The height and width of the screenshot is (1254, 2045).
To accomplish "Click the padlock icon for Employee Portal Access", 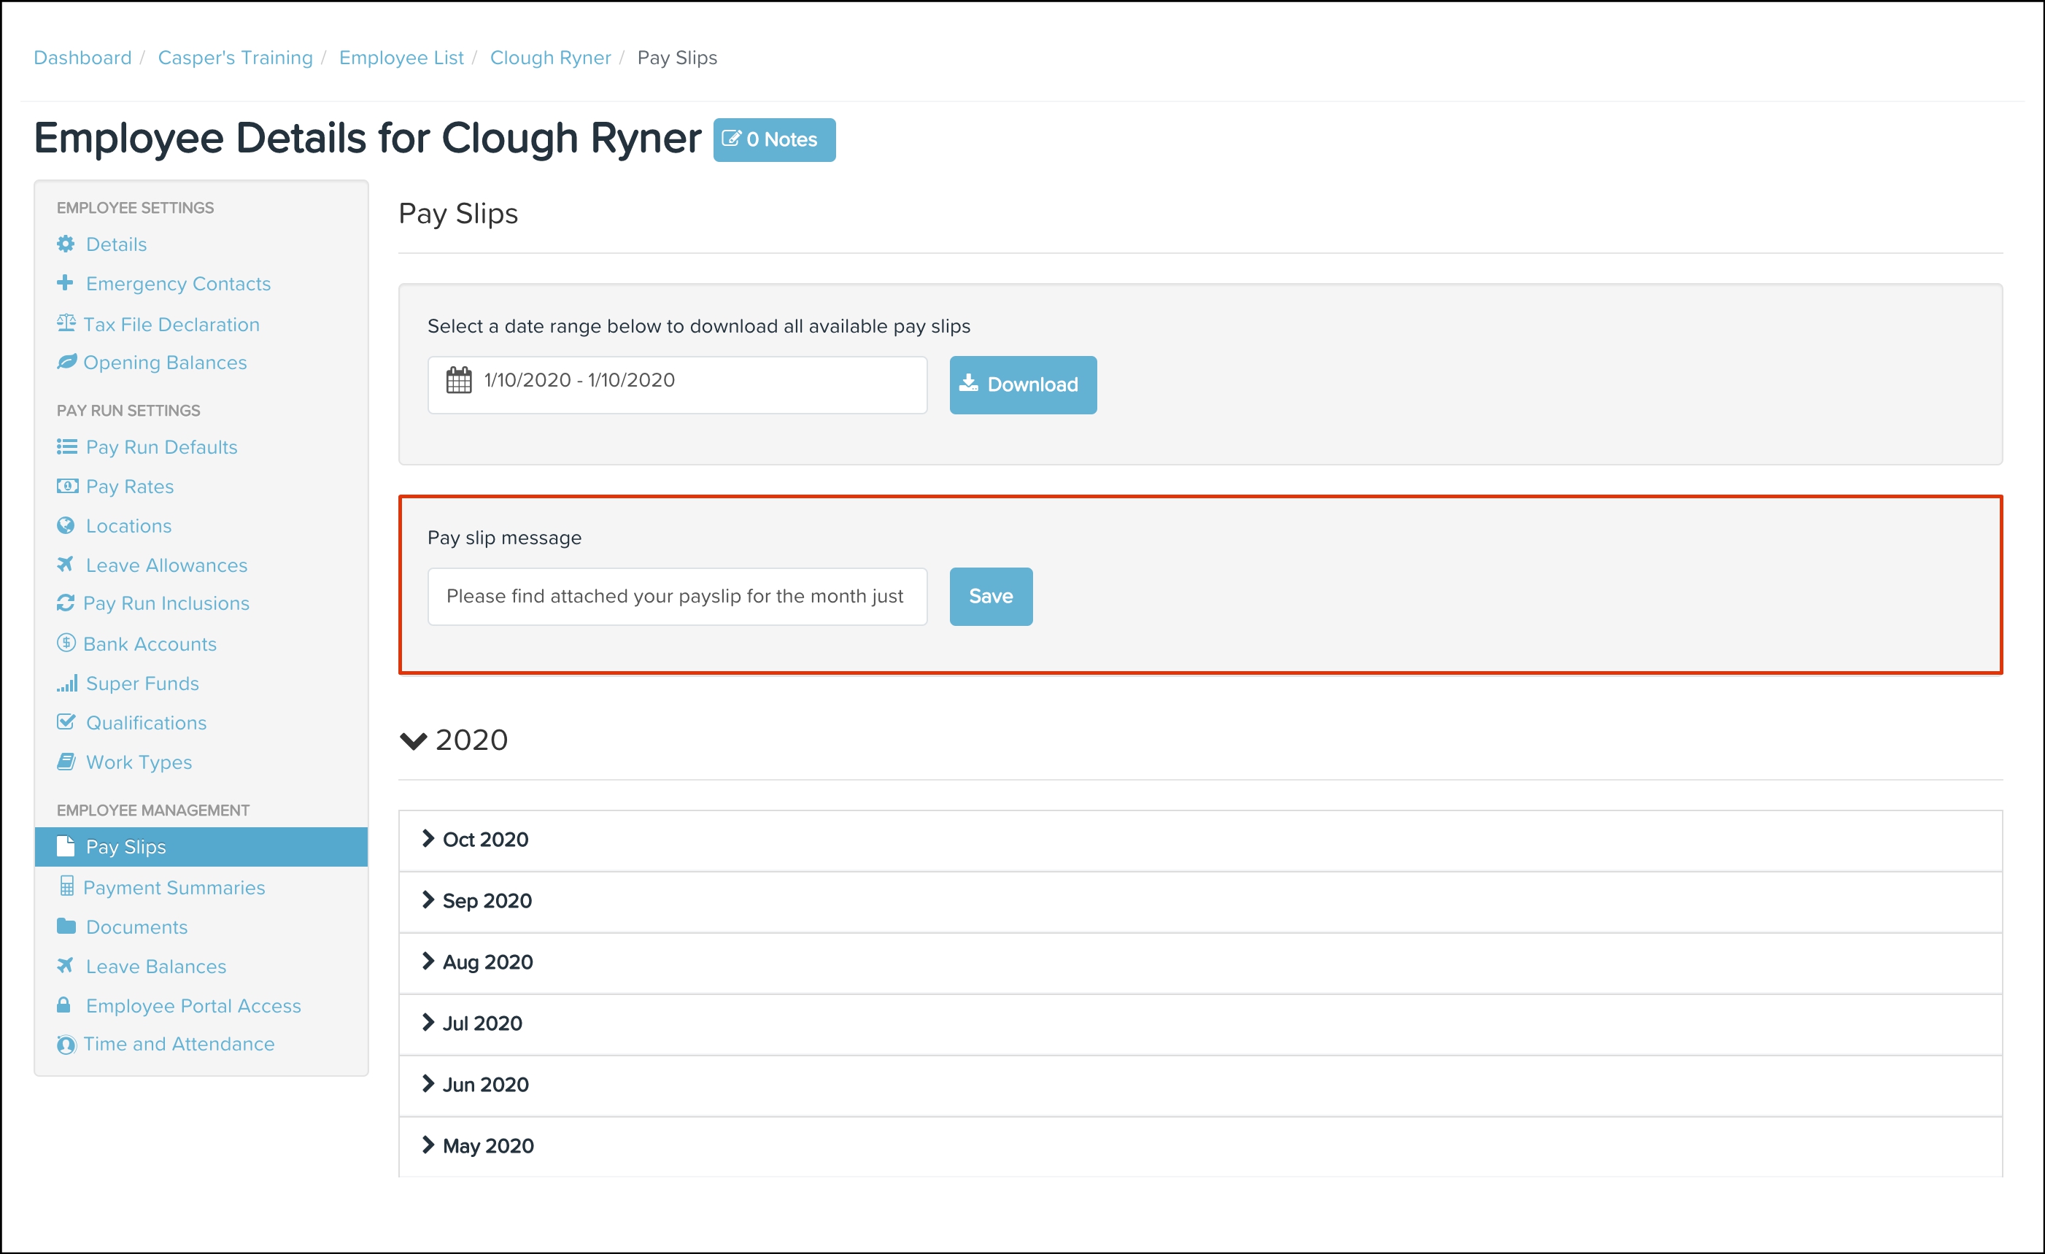I will (x=64, y=1005).
